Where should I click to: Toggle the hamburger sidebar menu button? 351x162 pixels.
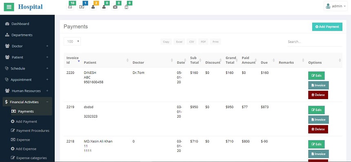(9, 7)
